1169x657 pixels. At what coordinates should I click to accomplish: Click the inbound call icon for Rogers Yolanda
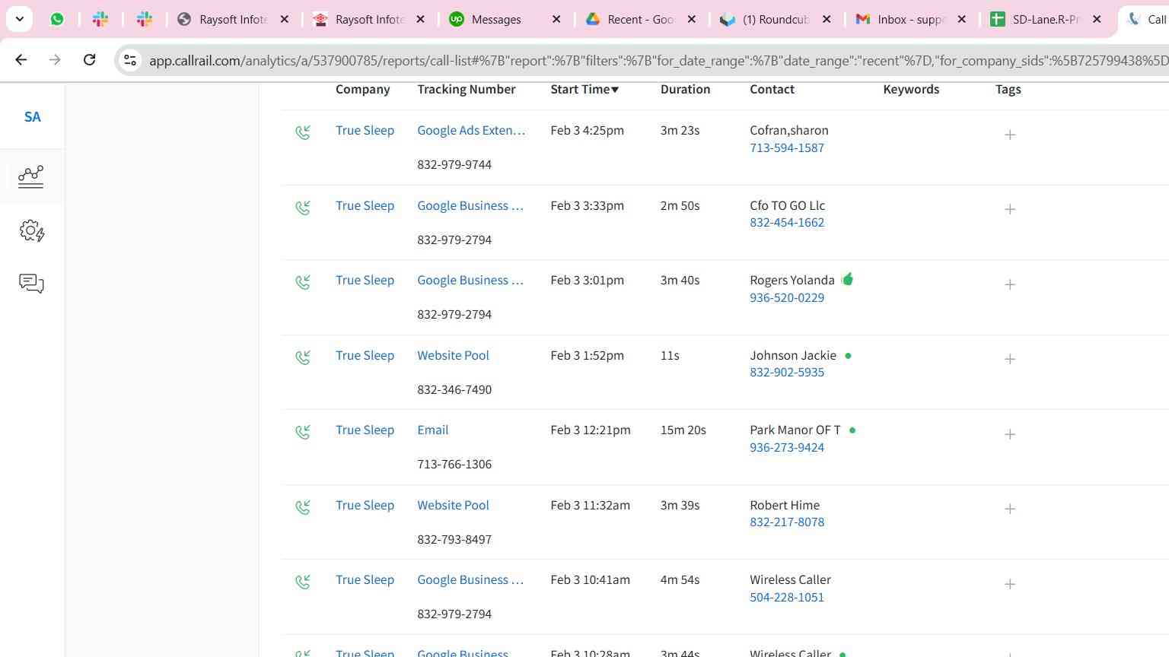tap(303, 282)
